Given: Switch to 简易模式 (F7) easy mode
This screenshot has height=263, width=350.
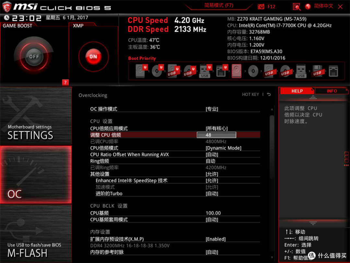Looking at the screenshot, I should pos(218,5).
